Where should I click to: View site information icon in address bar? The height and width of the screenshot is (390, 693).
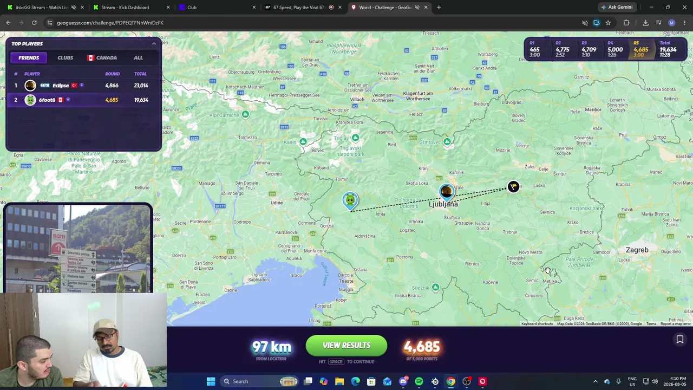pyautogui.click(x=50, y=23)
